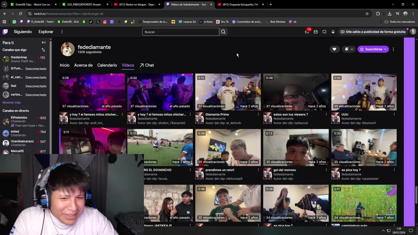Viewport: 418px width, 235px height.
Task: Open options for clip Diamante Prime
Action: 258,114
